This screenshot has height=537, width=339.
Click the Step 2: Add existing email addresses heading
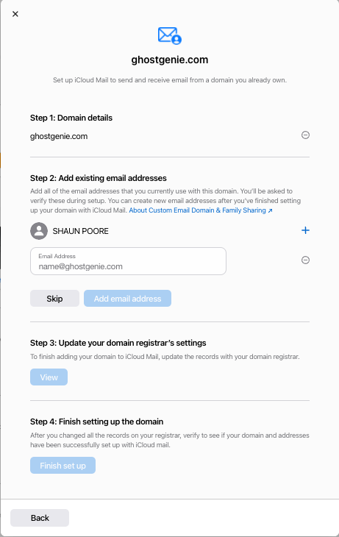click(x=99, y=178)
